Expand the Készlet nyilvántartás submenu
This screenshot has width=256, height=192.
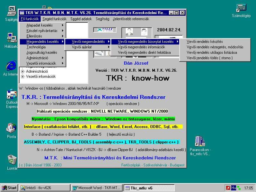43,31
